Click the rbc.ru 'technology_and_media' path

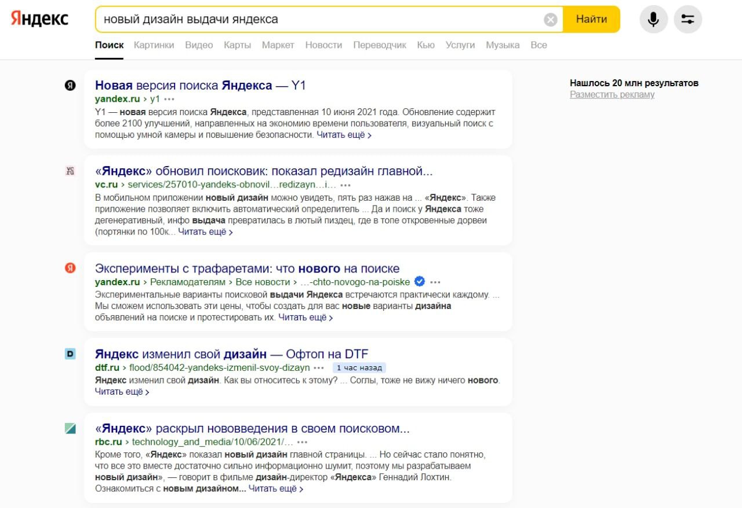(x=213, y=442)
